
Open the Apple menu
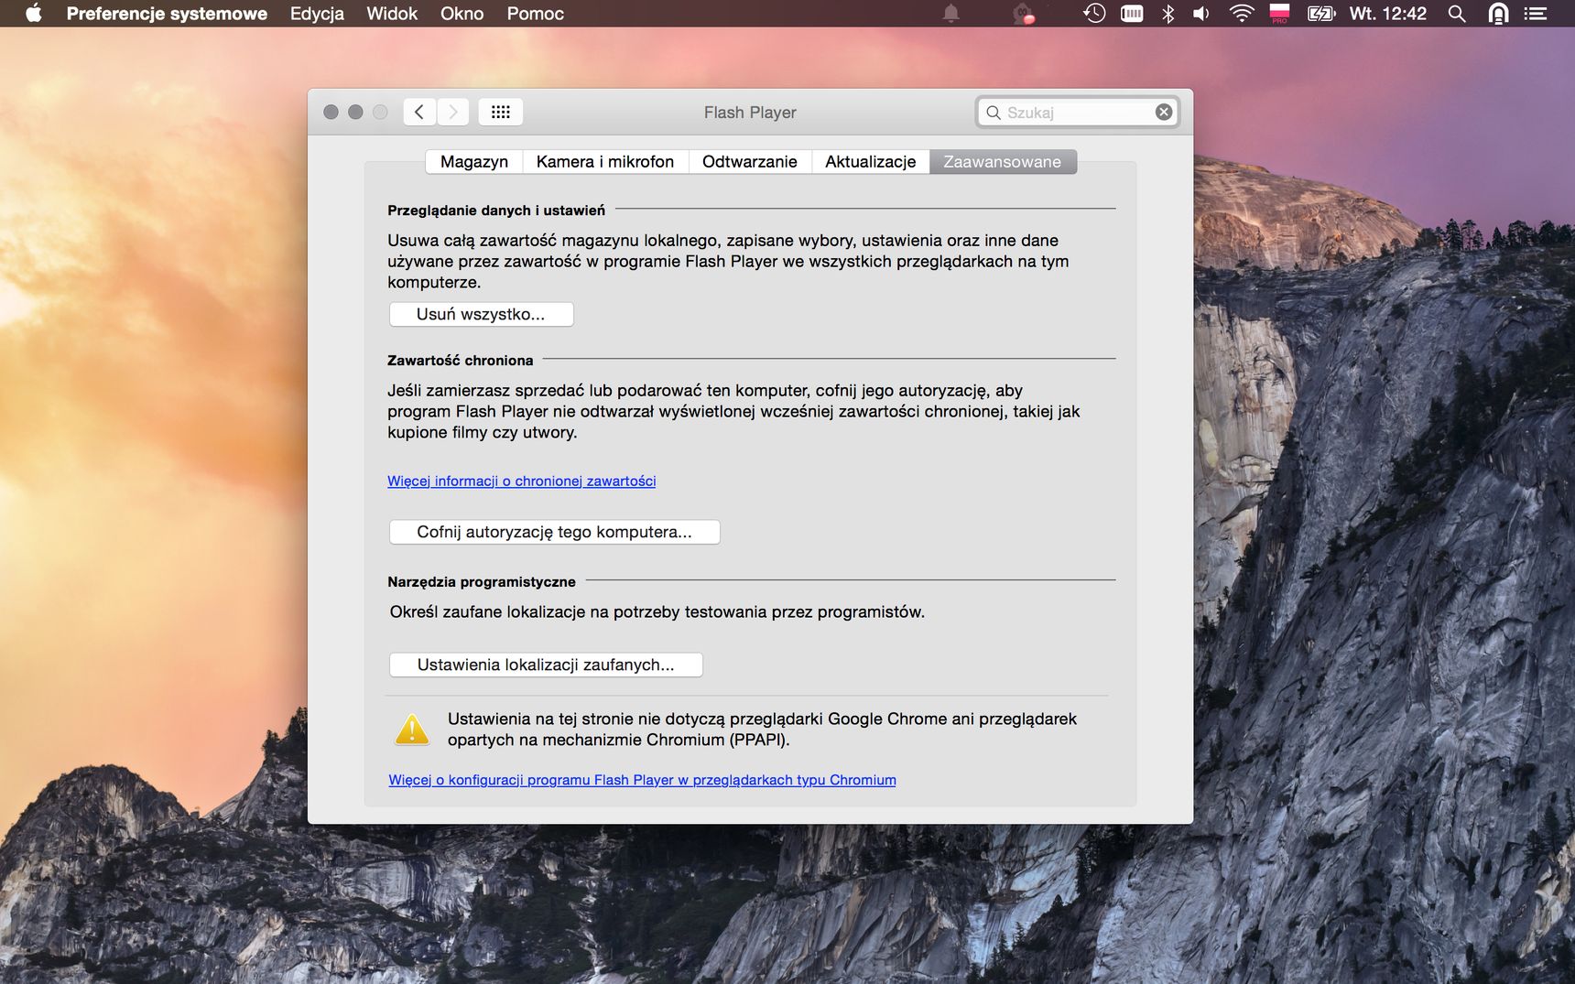point(34,14)
